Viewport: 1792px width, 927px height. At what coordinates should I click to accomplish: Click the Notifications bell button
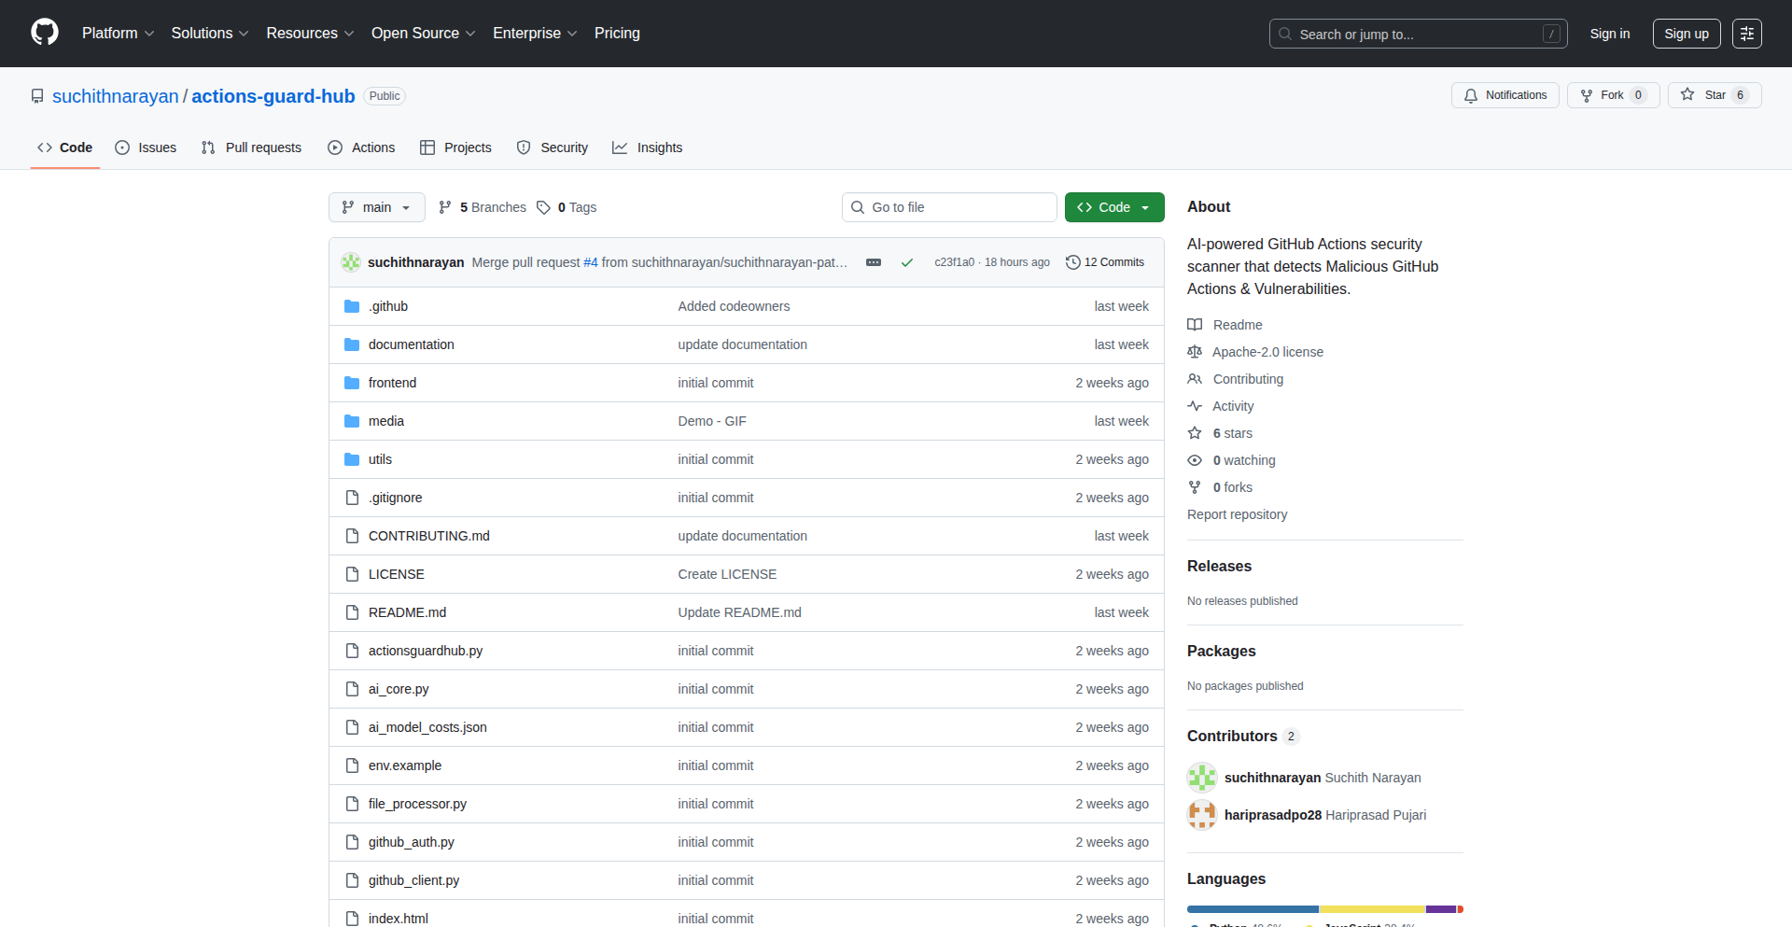coord(1505,95)
